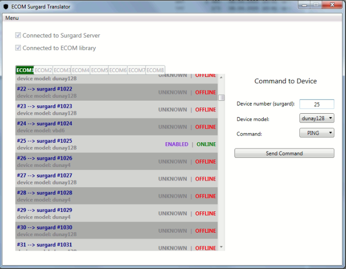Toggle Connected to Surgard Server checkbox

[18, 35]
